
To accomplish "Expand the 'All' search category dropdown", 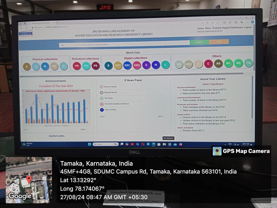I will (x=68, y=45).
